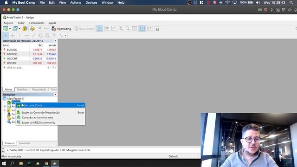Image resolution: width=297 pixels, height=167 pixels.
Task: Click the Venda column header
Action: click(52, 45)
